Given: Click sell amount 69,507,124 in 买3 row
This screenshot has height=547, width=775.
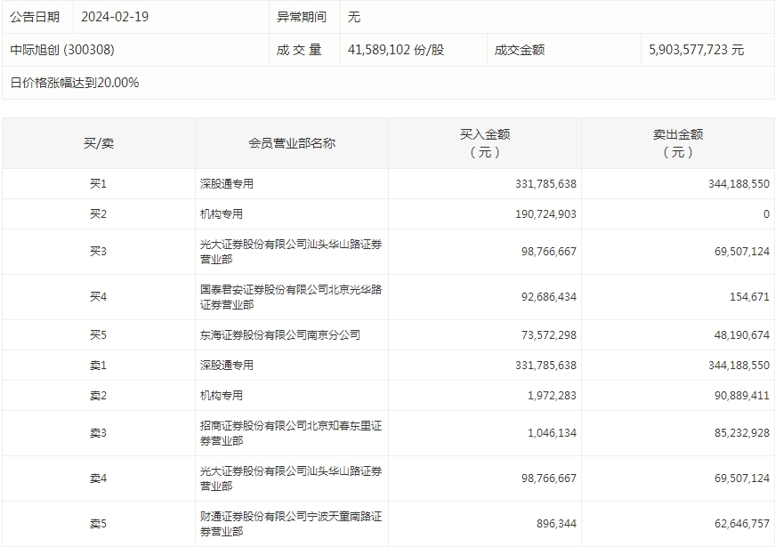Looking at the screenshot, I should (742, 252).
